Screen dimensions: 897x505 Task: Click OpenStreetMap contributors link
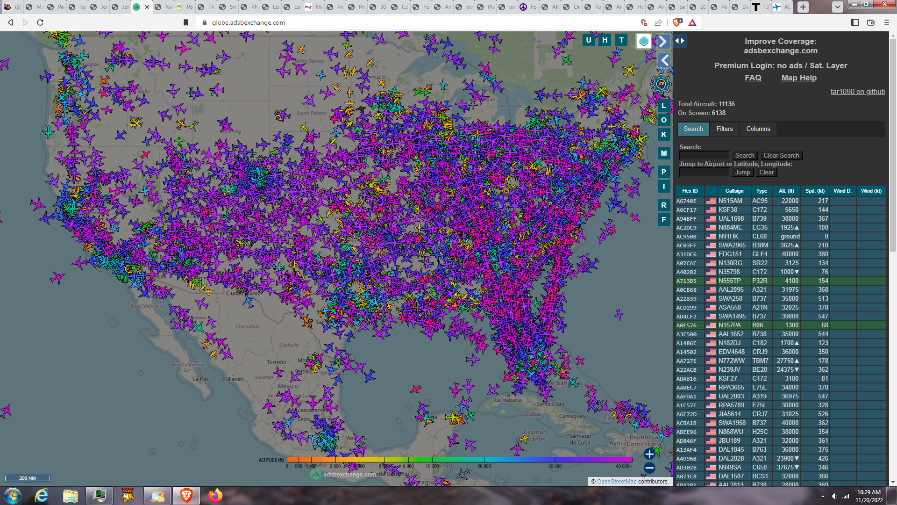[x=616, y=482]
